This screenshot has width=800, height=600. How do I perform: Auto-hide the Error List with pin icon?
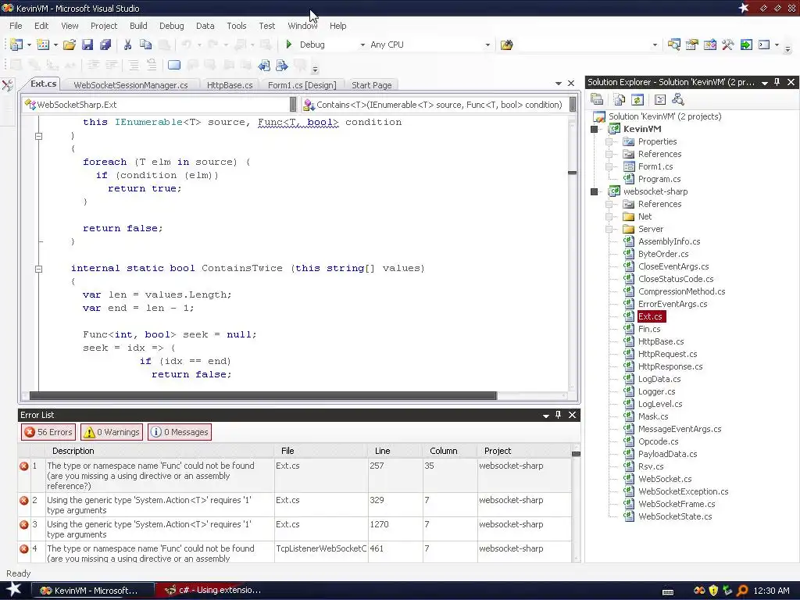558,415
